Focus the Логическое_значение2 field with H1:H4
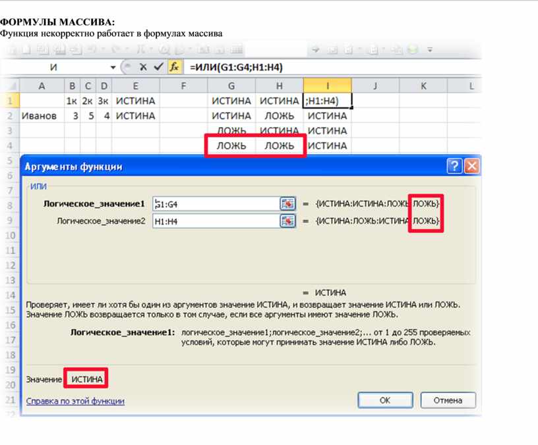This screenshot has width=538, height=445. [x=216, y=221]
